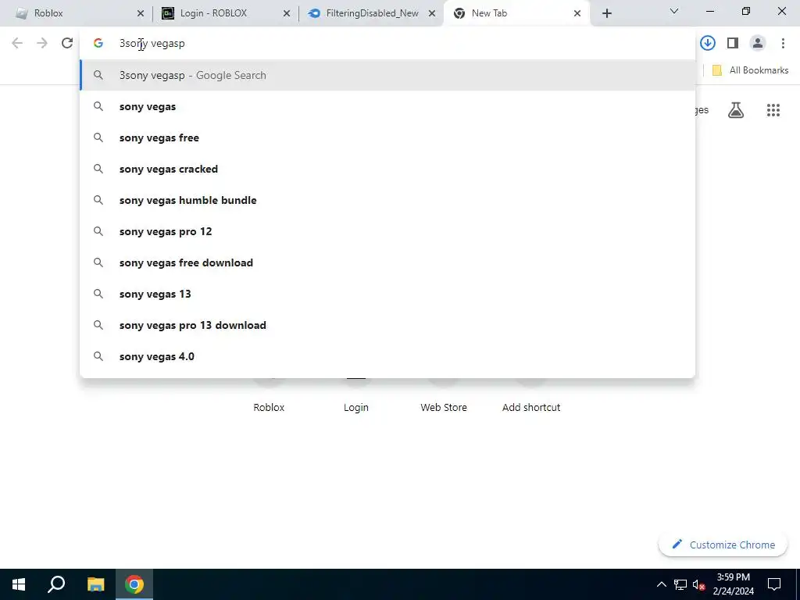
Task: Open the Chrome downloads icon
Action: coord(707,44)
